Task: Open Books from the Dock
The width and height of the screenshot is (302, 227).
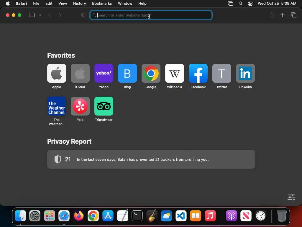Action: coord(196,215)
